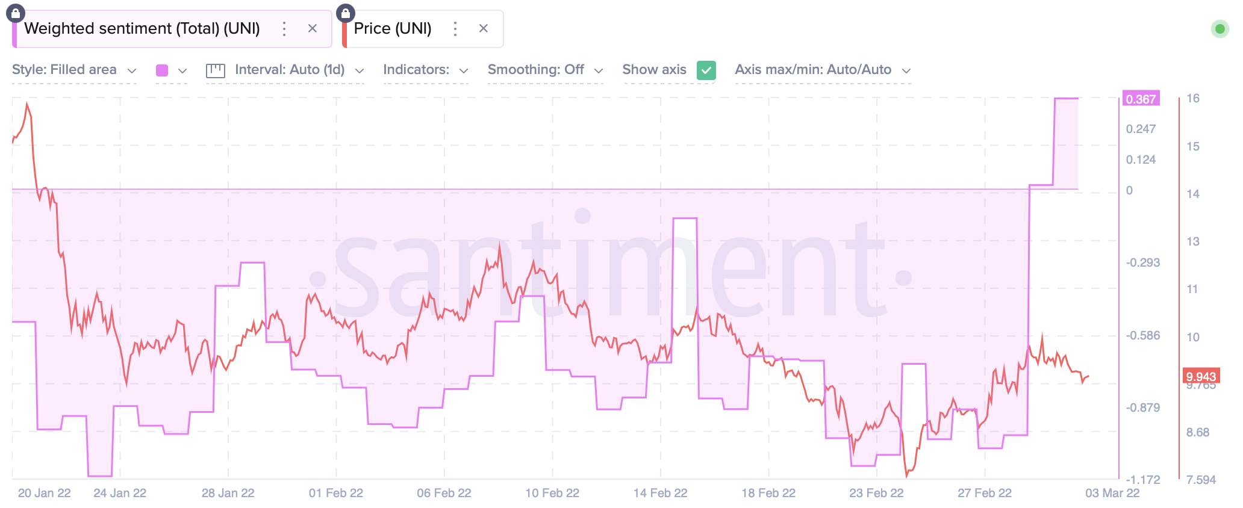Click the 06 Feb 22 date label
Screen dimensions: 1243x508
click(444, 493)
